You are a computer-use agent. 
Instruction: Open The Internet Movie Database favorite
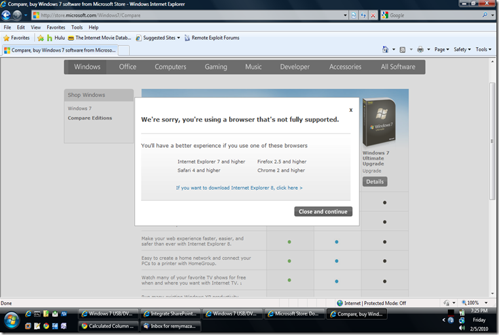[x=100, y=38]
